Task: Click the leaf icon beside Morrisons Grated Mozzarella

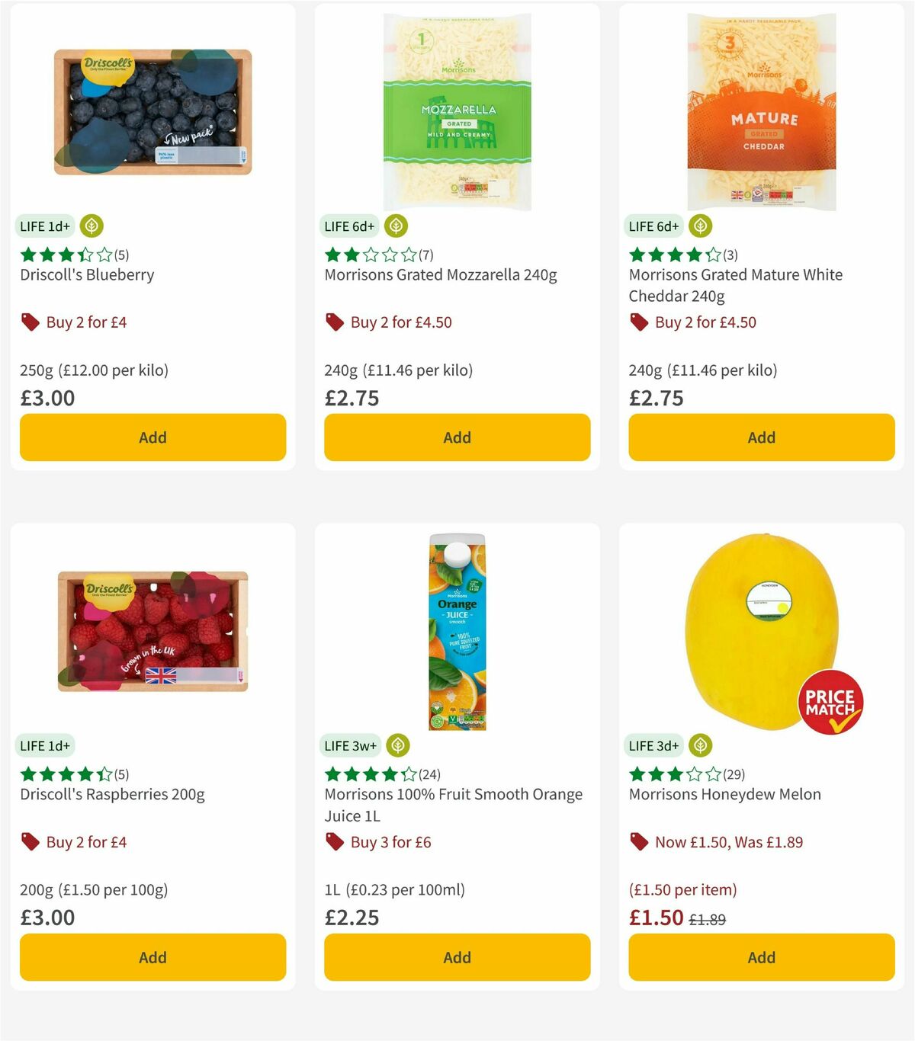Action: click(x=396, y=226)
